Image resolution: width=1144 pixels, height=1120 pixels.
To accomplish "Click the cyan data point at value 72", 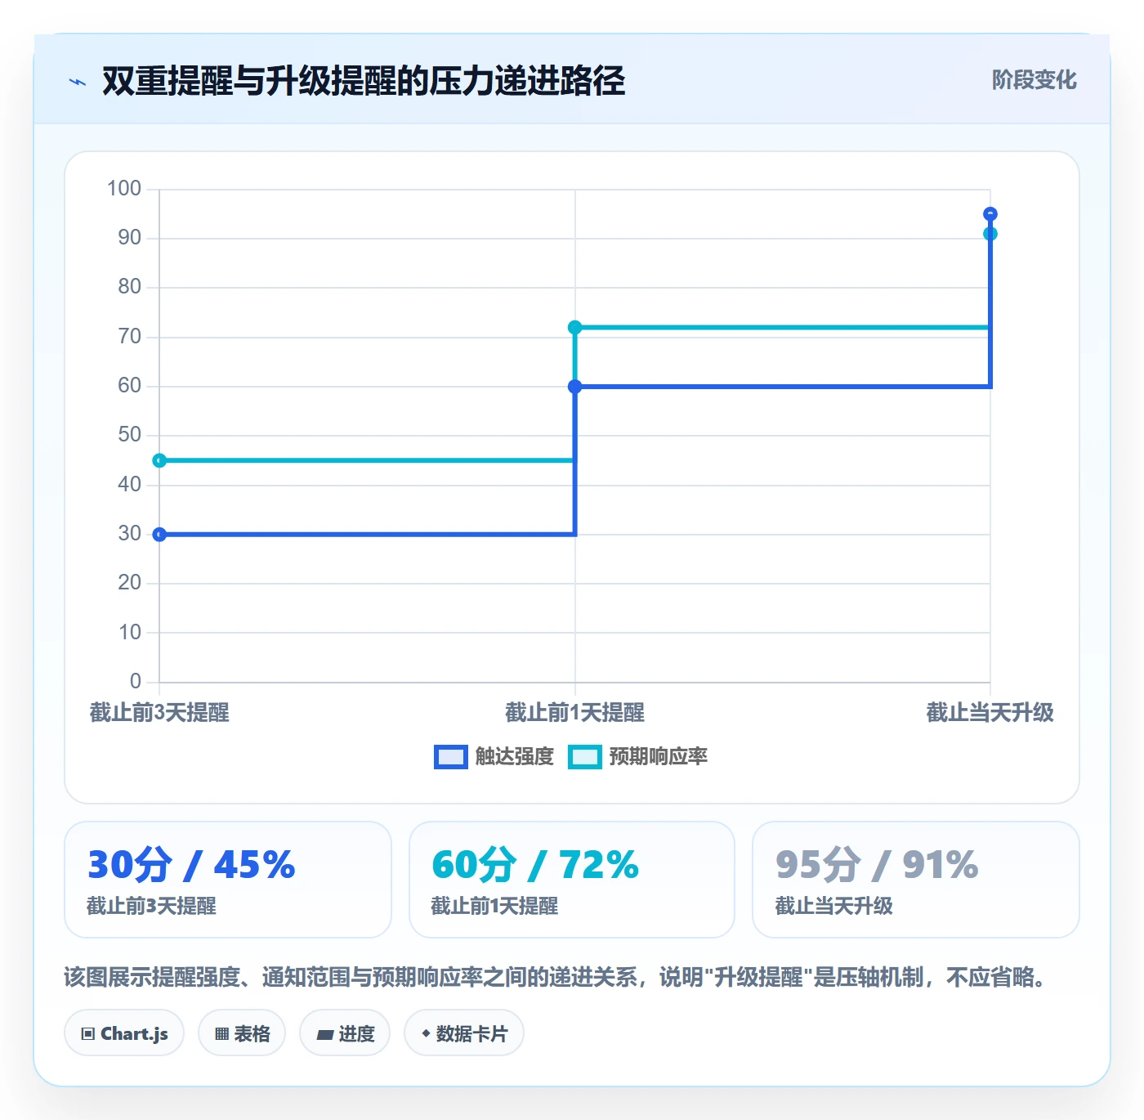I will [575, 327].
